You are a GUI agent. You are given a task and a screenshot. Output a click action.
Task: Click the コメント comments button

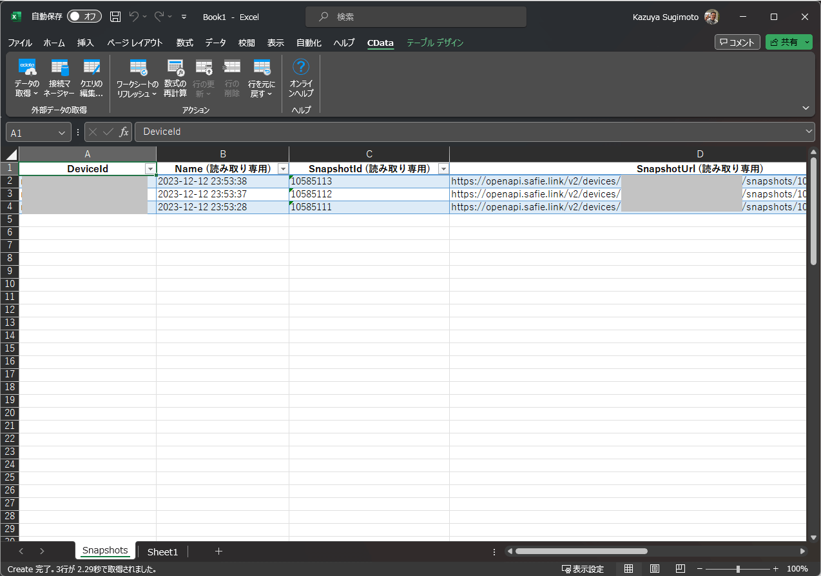737,42
